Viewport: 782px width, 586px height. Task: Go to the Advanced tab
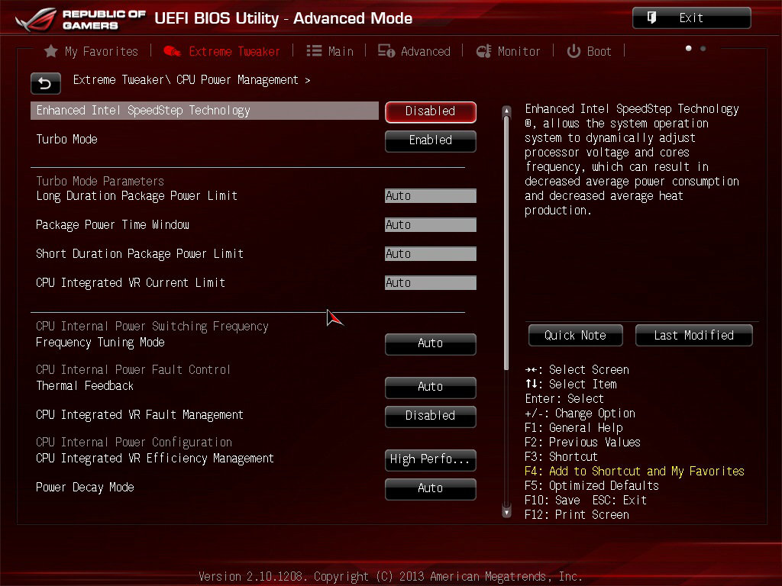pos(414,51)
